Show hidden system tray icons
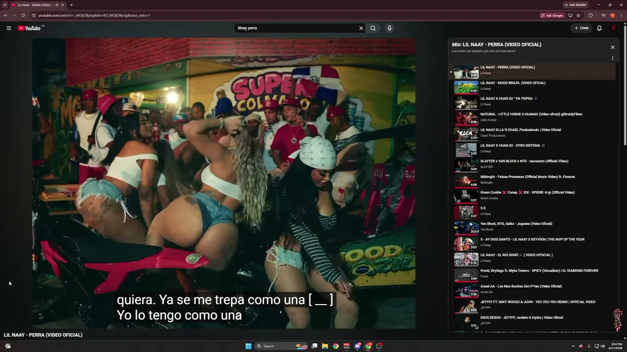 573,346
